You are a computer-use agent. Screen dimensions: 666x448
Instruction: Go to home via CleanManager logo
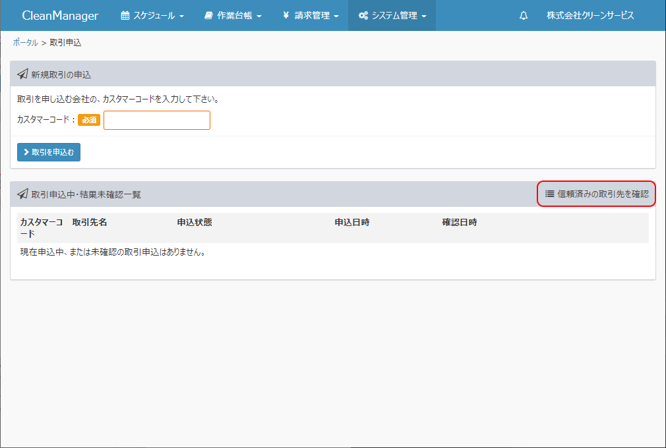[x=60, y=16]
